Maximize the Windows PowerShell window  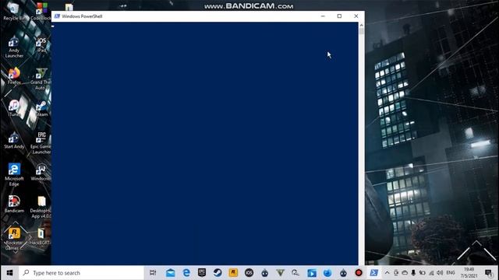point(339,16)
